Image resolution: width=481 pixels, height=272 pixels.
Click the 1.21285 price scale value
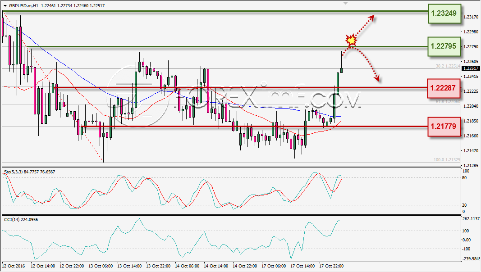pyautogui.click(x=471, y=166)
